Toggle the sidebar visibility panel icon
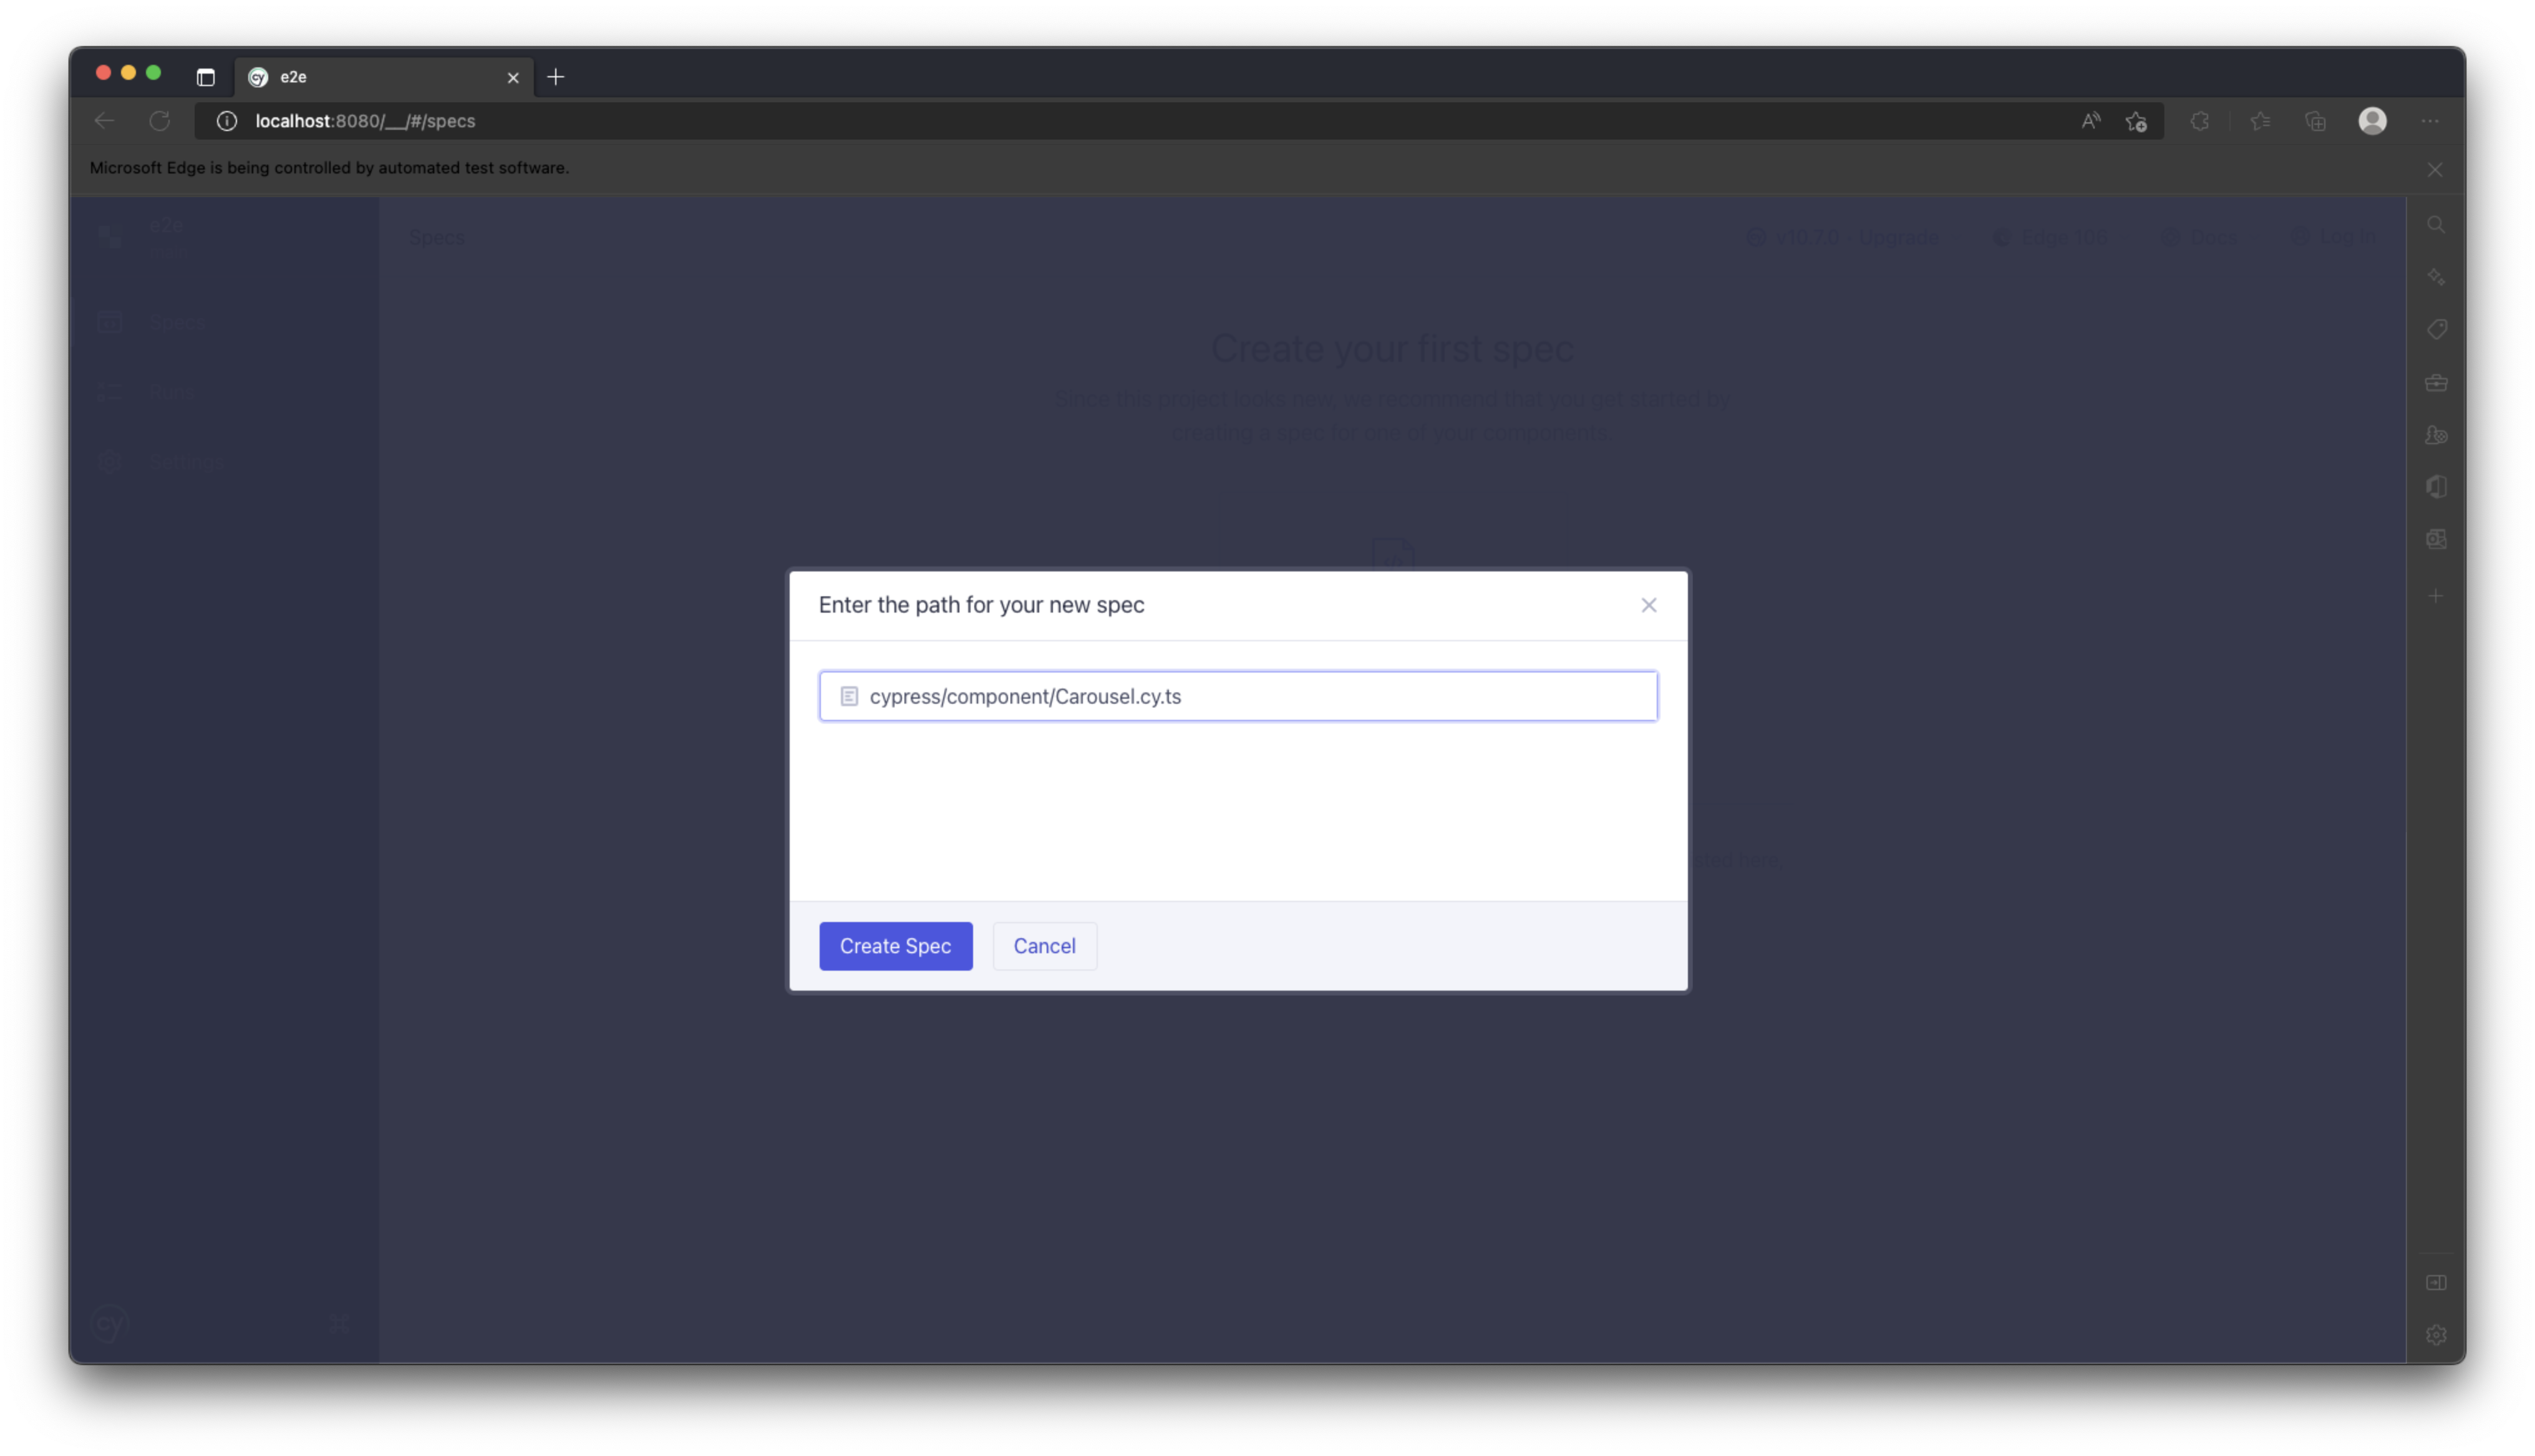Viewport: 2535px width, 1456px height. [2436, 1282]
